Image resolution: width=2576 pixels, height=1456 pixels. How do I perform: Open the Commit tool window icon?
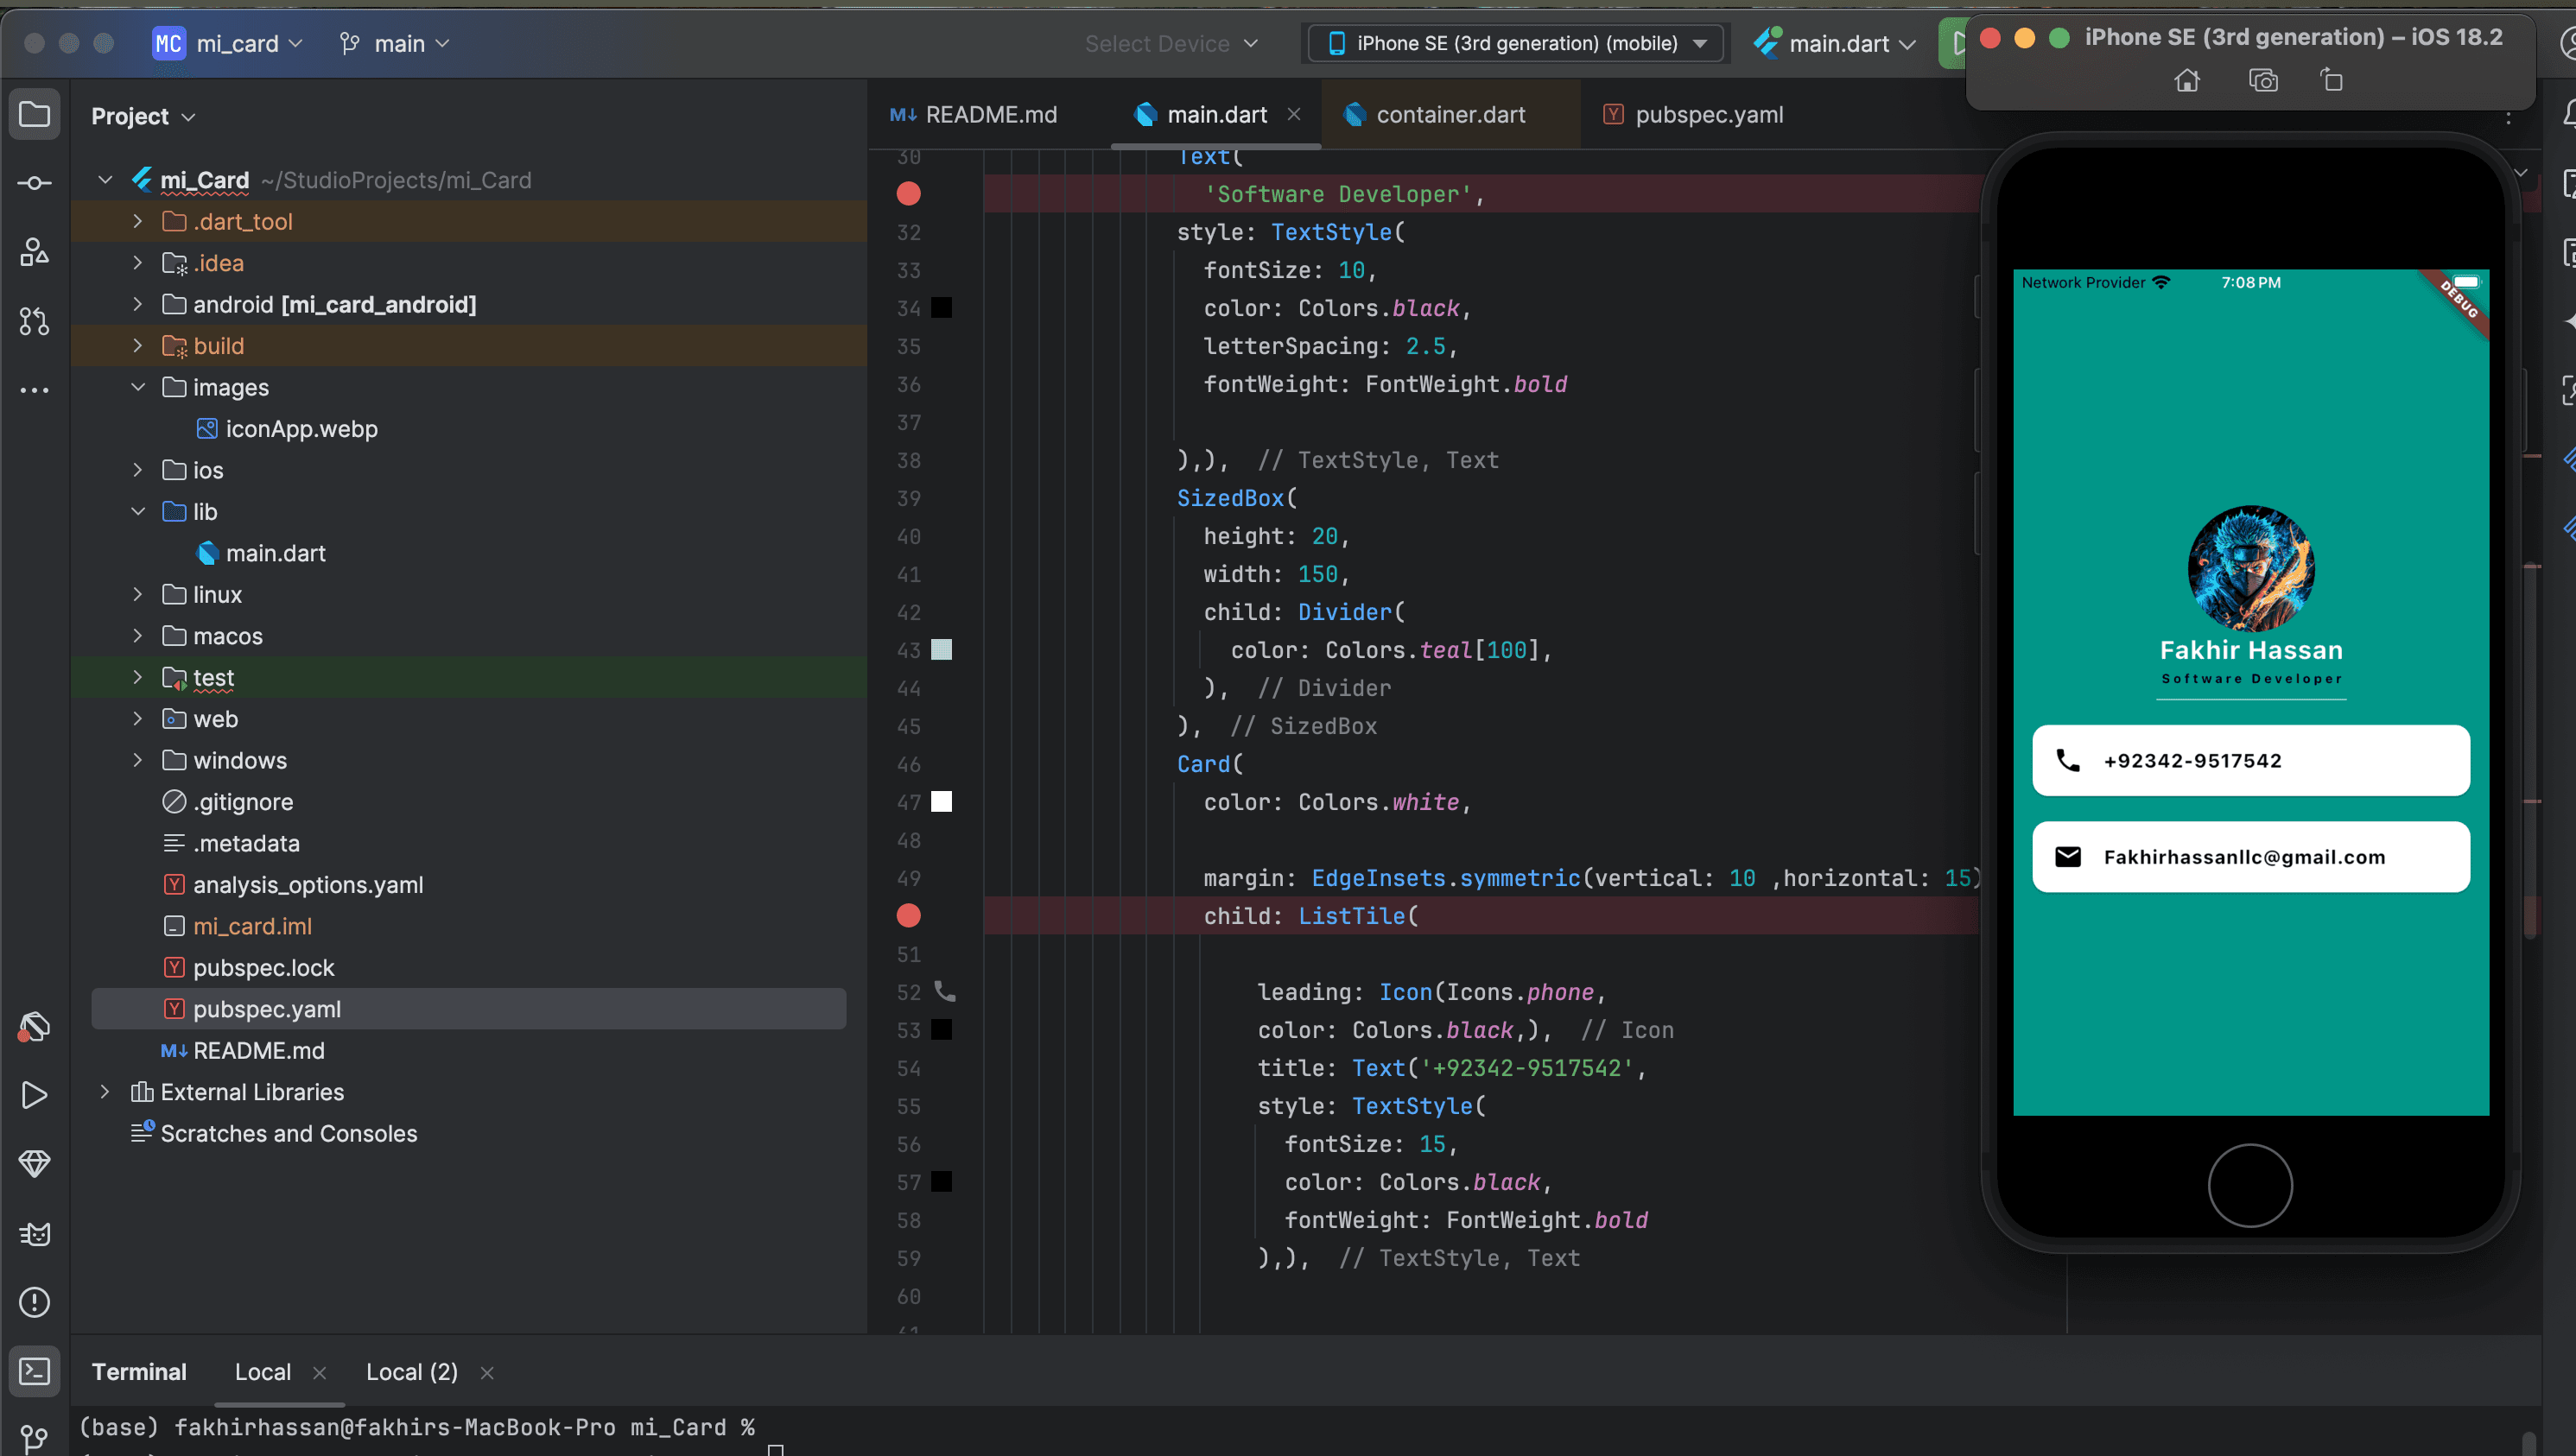34,183
